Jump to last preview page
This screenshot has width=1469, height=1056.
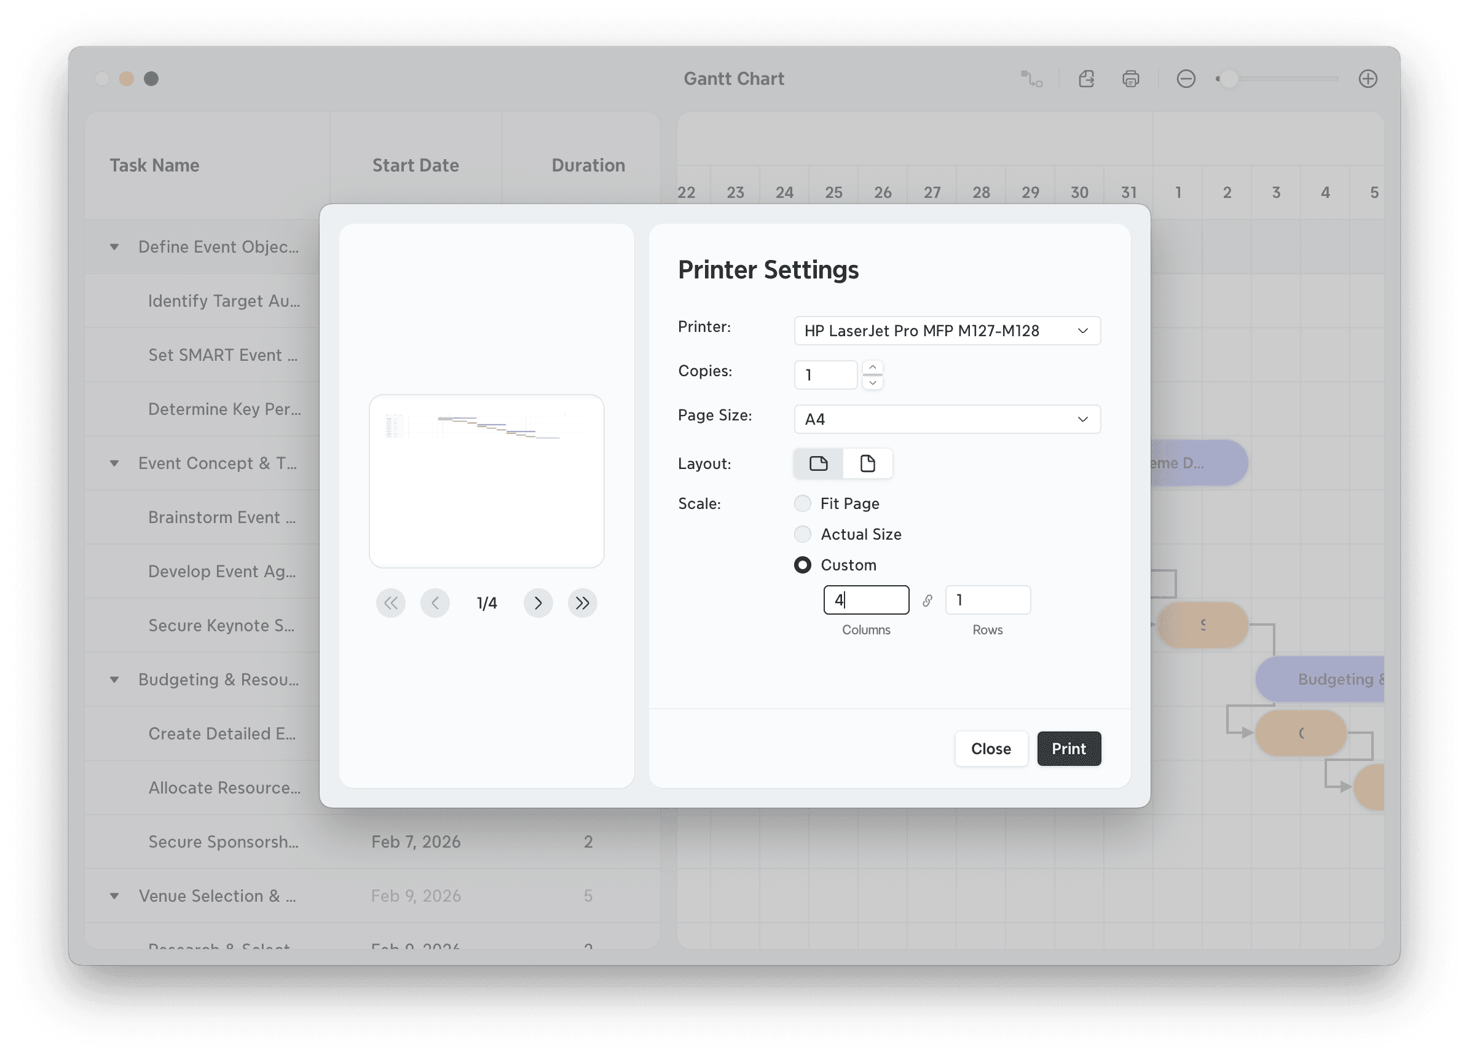coord(581,603)
